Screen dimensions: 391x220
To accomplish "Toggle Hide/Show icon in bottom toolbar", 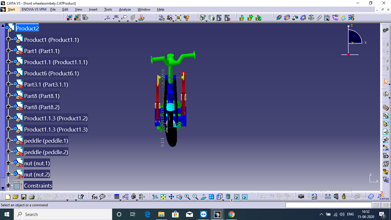I will 236,197.
